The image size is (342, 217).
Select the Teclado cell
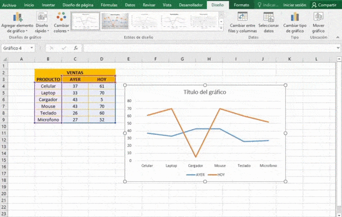(48, 113)
